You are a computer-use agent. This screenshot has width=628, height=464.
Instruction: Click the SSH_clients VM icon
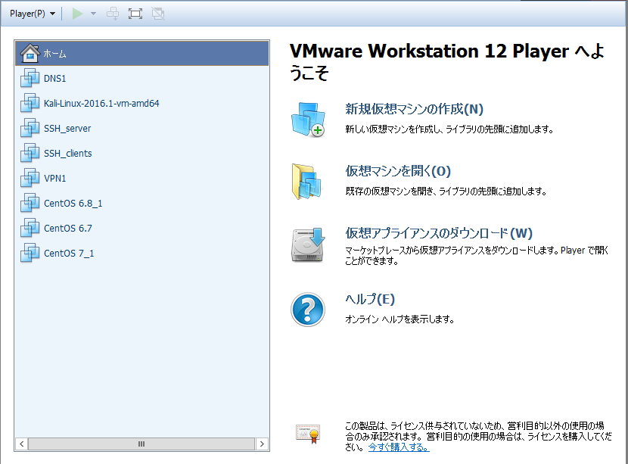30,153
